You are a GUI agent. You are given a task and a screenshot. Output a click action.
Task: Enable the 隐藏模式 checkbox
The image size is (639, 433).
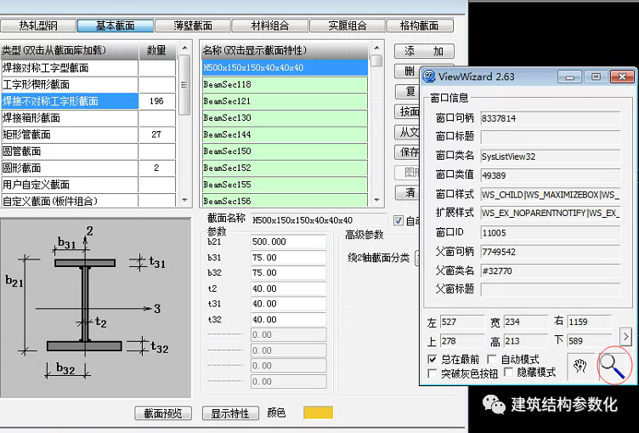(x=508, y=372)
